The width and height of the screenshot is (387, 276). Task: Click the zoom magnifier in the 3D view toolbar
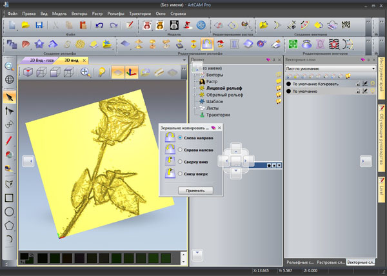pyautogui.click(x=85, y=72)
